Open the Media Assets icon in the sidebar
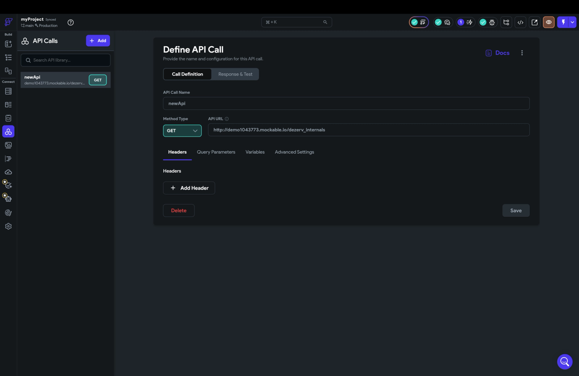This screenshot has width=579, height=376. click(8, 145)
